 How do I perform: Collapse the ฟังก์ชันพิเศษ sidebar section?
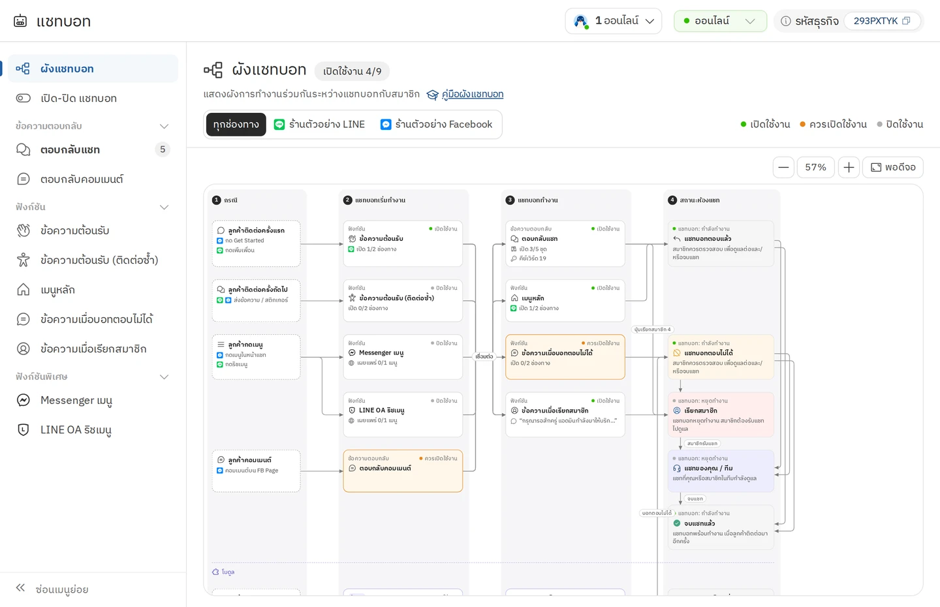click(x=164, y=377)
